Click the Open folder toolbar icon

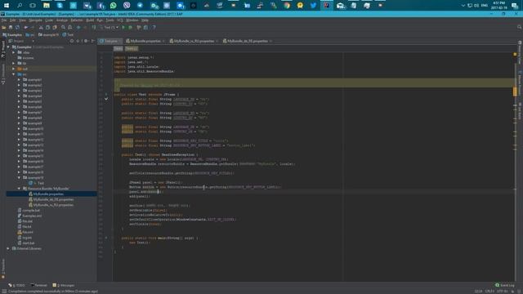tap(3, 27)
